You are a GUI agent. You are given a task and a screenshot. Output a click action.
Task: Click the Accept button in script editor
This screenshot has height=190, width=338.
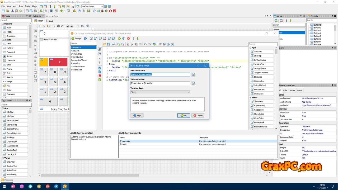(76, 39)
